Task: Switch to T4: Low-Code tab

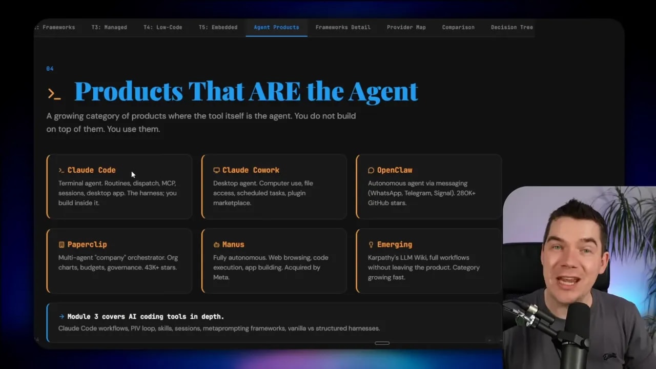Action: click(162, 27)
